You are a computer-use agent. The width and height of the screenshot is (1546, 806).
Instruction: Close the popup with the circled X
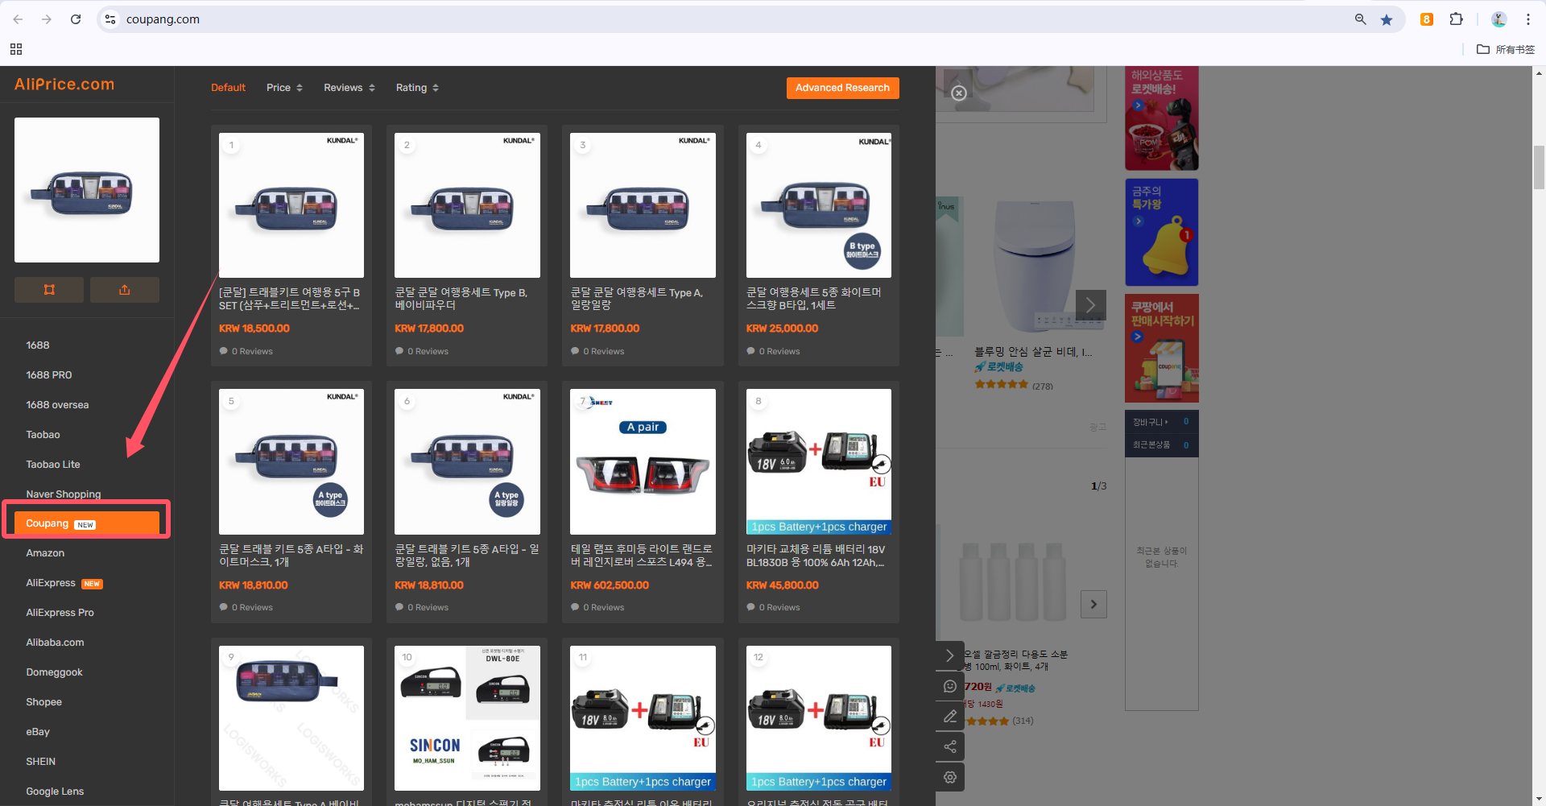(x=959, y=93)
